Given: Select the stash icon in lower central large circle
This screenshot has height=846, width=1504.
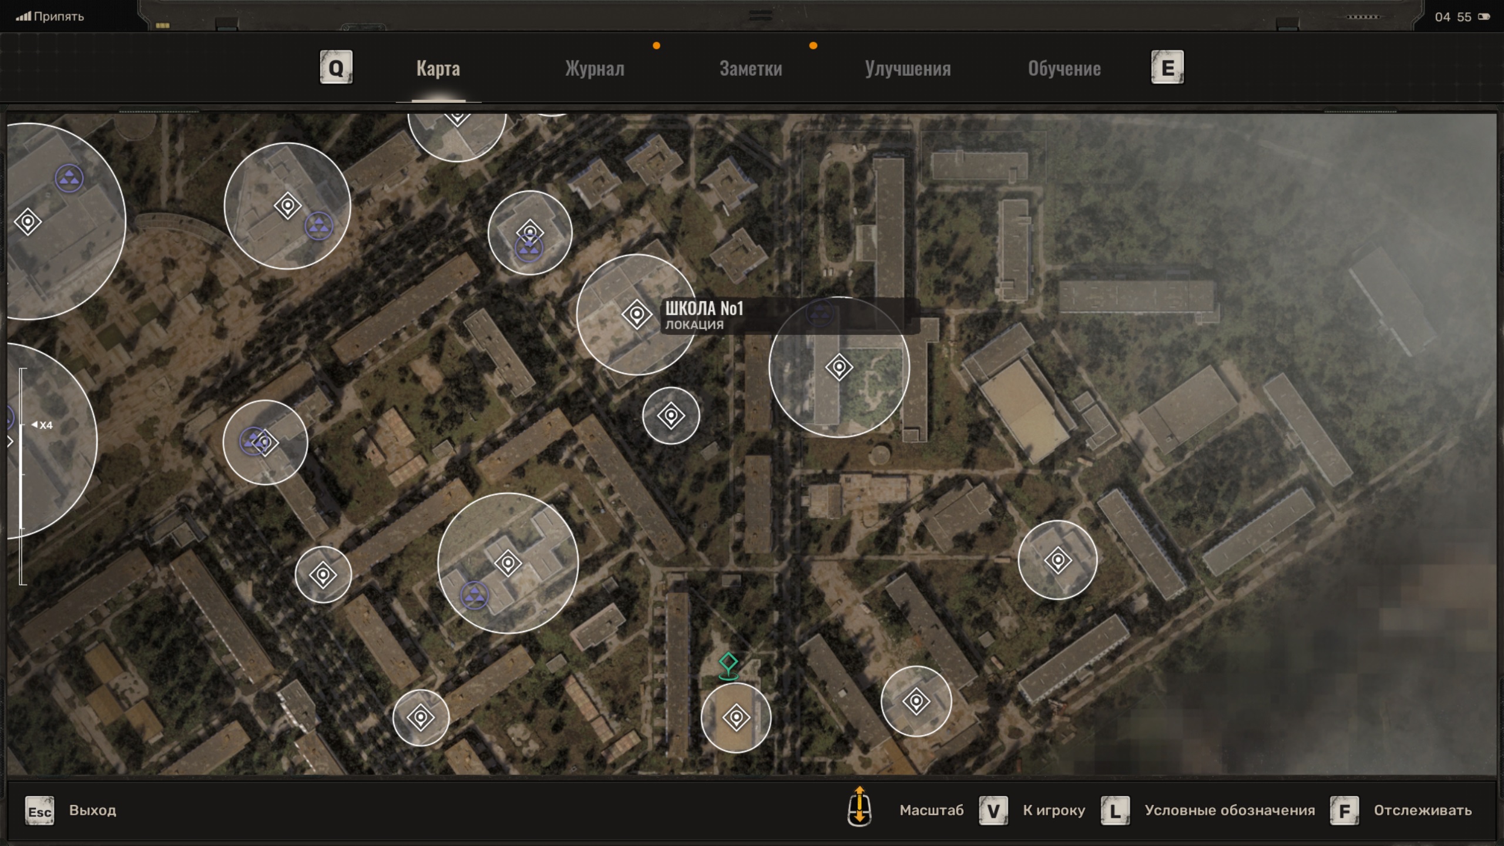Looking at the screenshot, I should [474, 596].
